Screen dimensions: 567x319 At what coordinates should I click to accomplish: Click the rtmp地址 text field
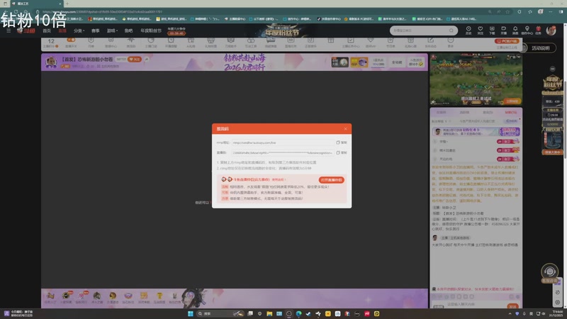pyautogui.click(x=283, y=142)
